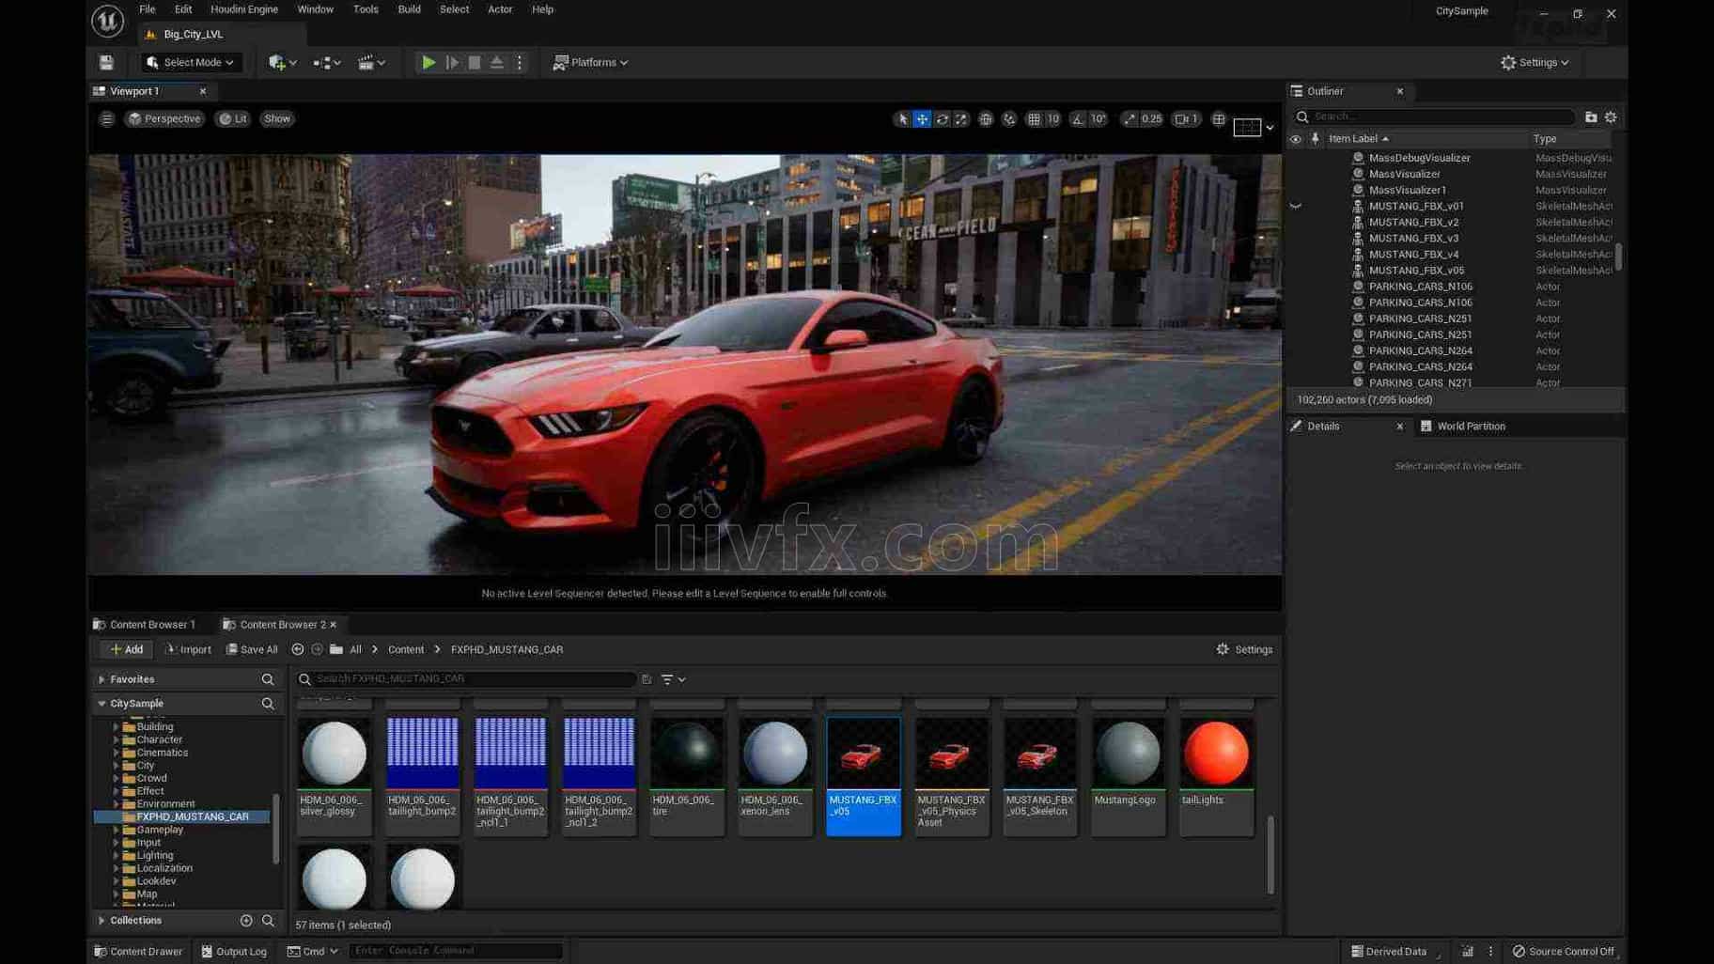Save the current level with the toolbar disk icon
1714x964 pixels.
click(106, 63)
